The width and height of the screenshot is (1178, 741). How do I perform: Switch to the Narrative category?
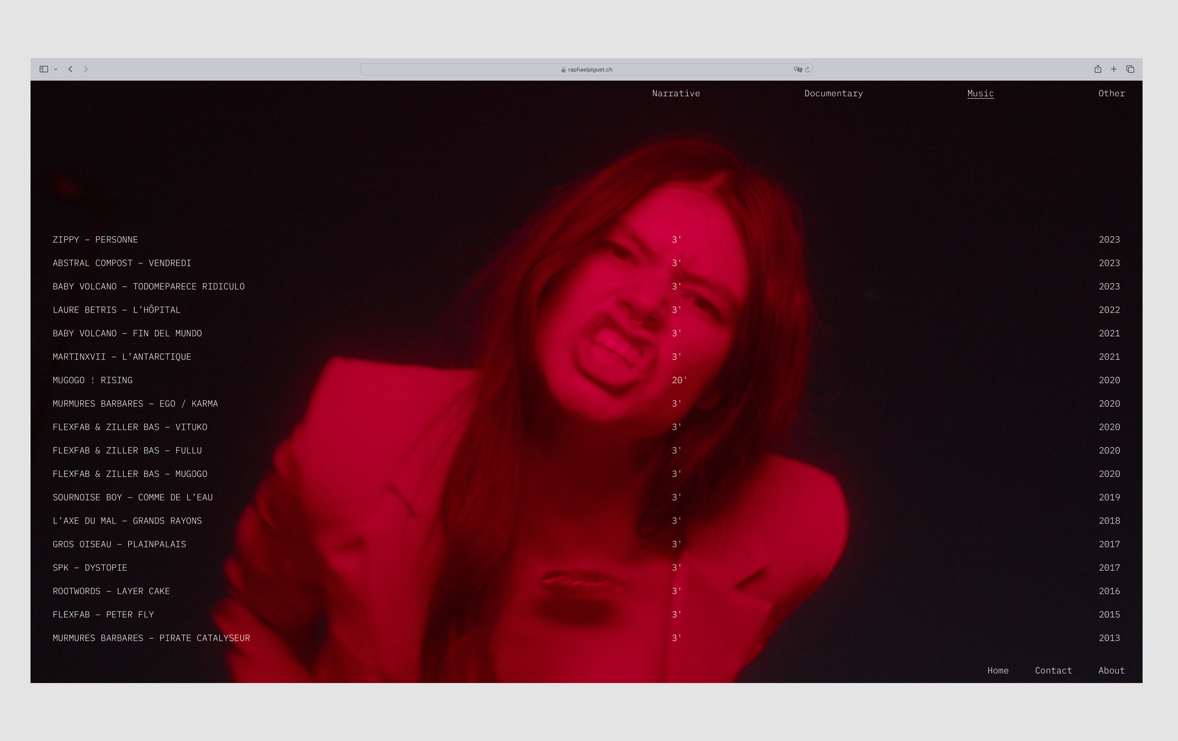tap(675, 93)
